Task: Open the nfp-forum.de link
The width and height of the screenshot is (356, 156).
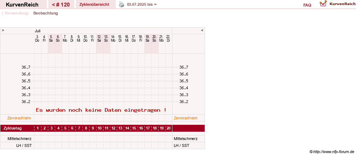Action: 332,152
